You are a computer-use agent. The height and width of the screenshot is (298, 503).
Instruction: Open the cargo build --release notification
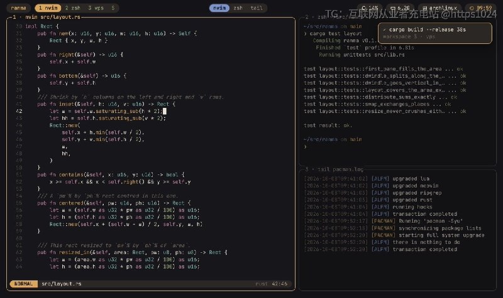point(434,33)
